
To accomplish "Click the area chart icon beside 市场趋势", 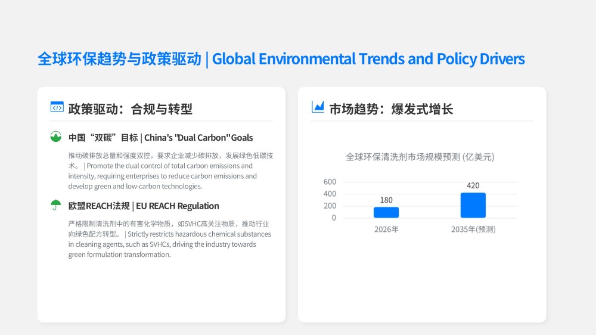I will pos(318,107).
